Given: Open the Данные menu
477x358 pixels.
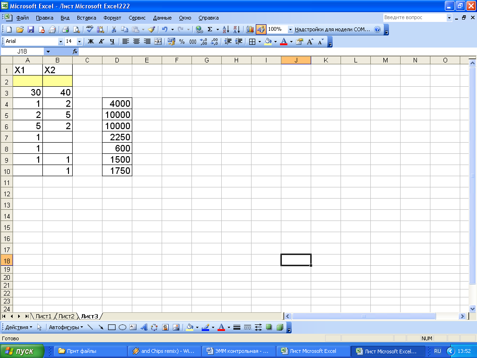Looking at the screenshot, I should [162, 18].
